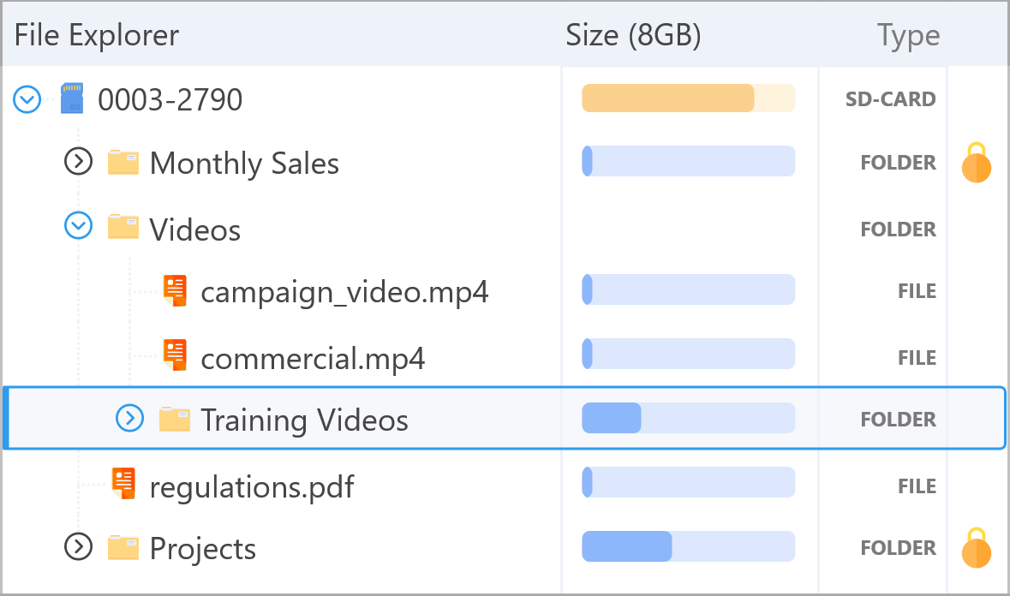Click the Videos folder icon

coord(123,228)
